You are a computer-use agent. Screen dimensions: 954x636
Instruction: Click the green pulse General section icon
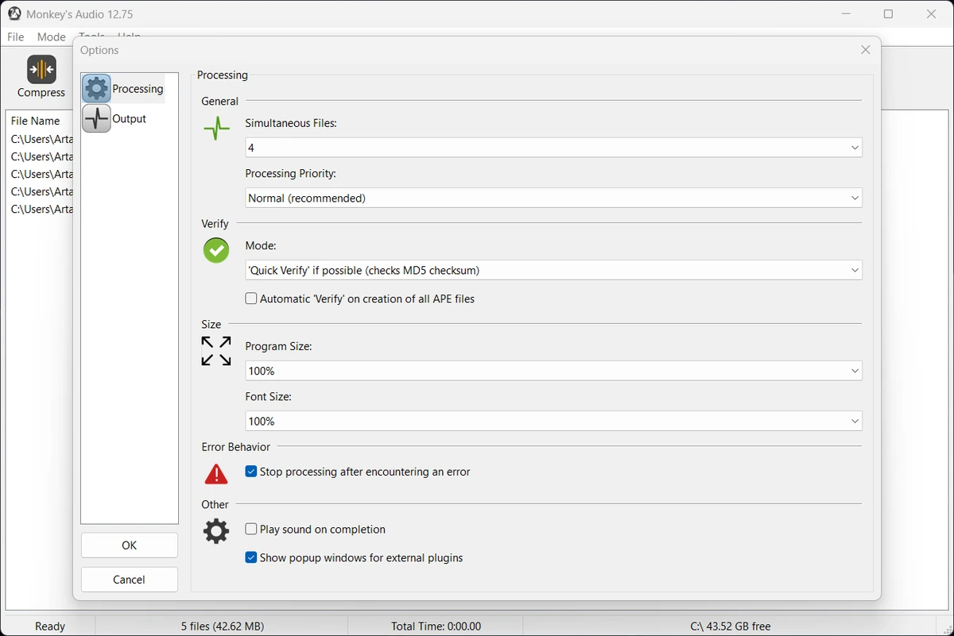click(x=216, y=128)
